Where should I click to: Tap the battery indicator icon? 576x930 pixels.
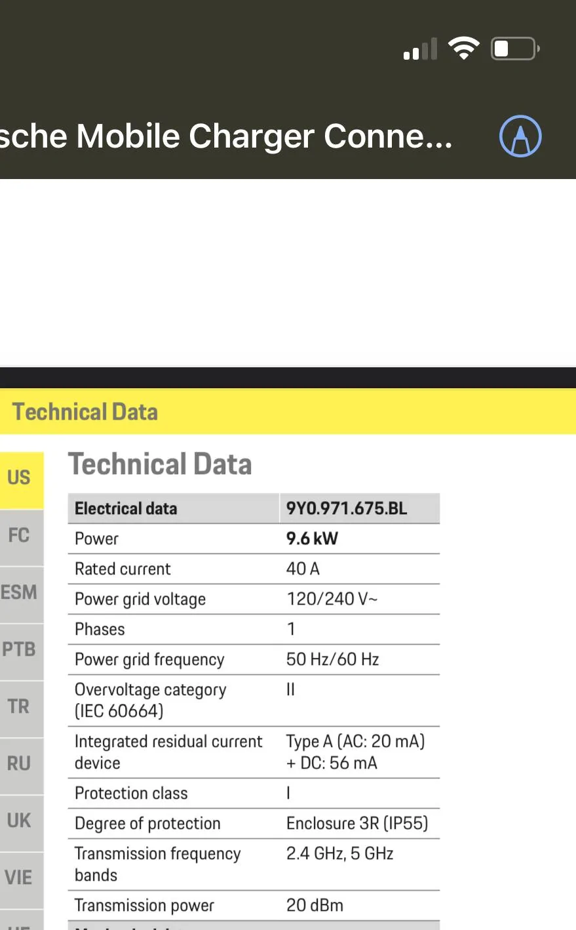[x=515, y=49]
